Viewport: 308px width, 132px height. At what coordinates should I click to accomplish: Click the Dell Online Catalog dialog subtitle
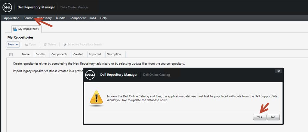pos(156,75)
